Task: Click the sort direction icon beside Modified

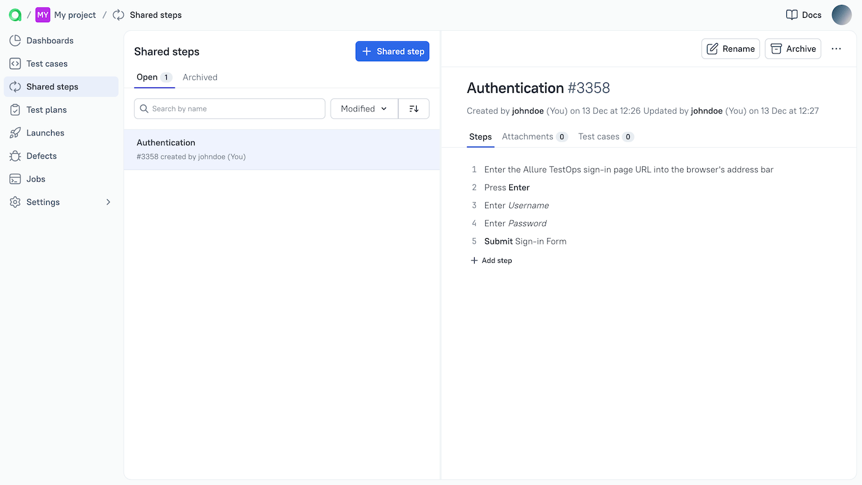Action: click(413, 108)
